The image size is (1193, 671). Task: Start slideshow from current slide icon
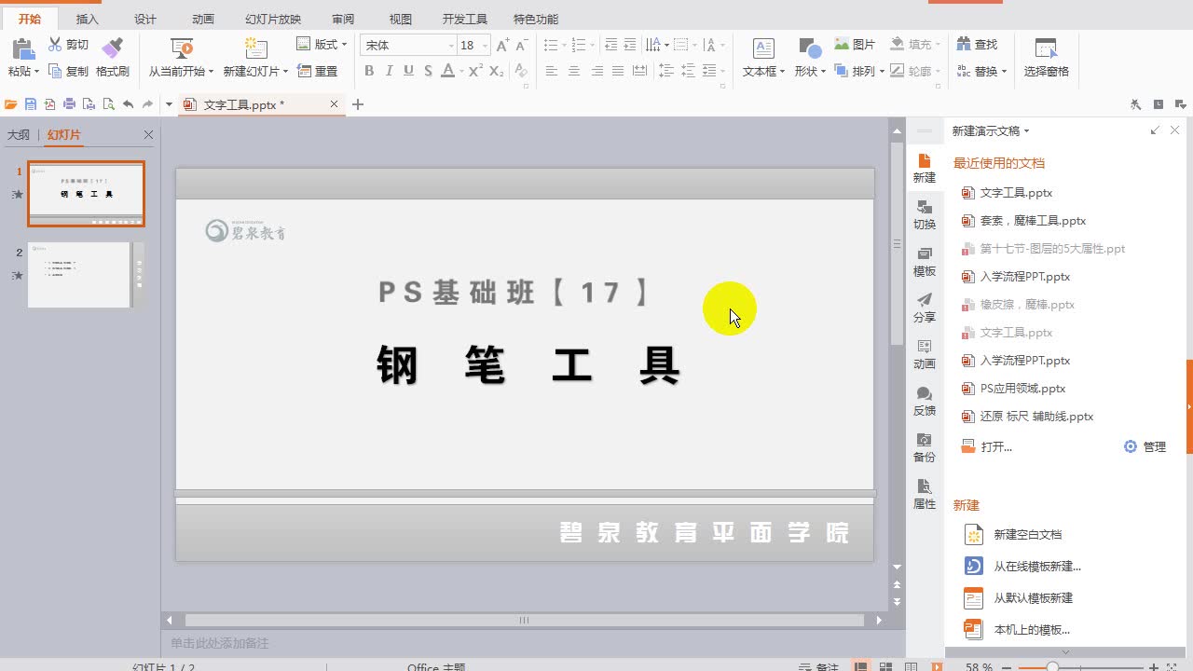click(x=182, y=49)
